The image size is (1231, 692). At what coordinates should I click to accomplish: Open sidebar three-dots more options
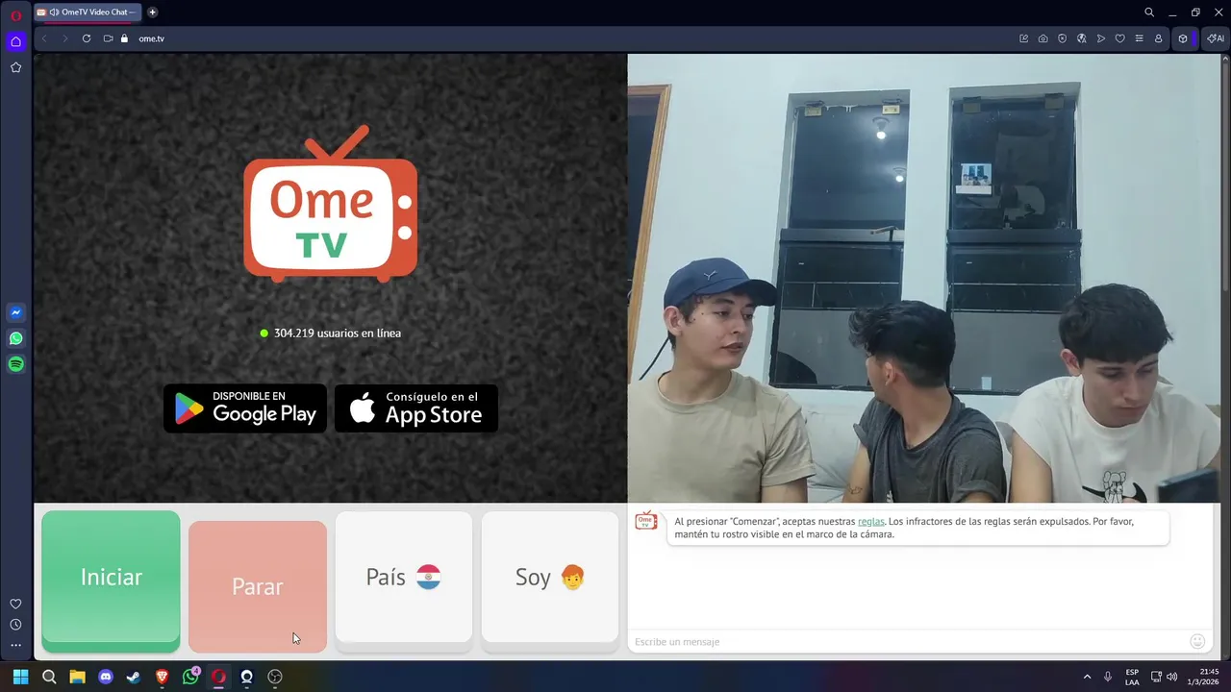[15, 645]
